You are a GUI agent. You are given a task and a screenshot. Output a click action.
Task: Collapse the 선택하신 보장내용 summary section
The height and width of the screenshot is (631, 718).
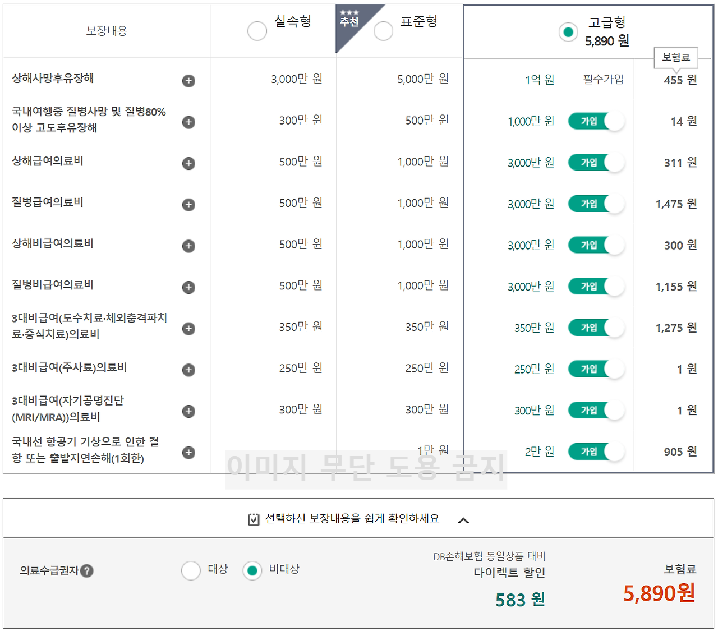pos(464,519)
